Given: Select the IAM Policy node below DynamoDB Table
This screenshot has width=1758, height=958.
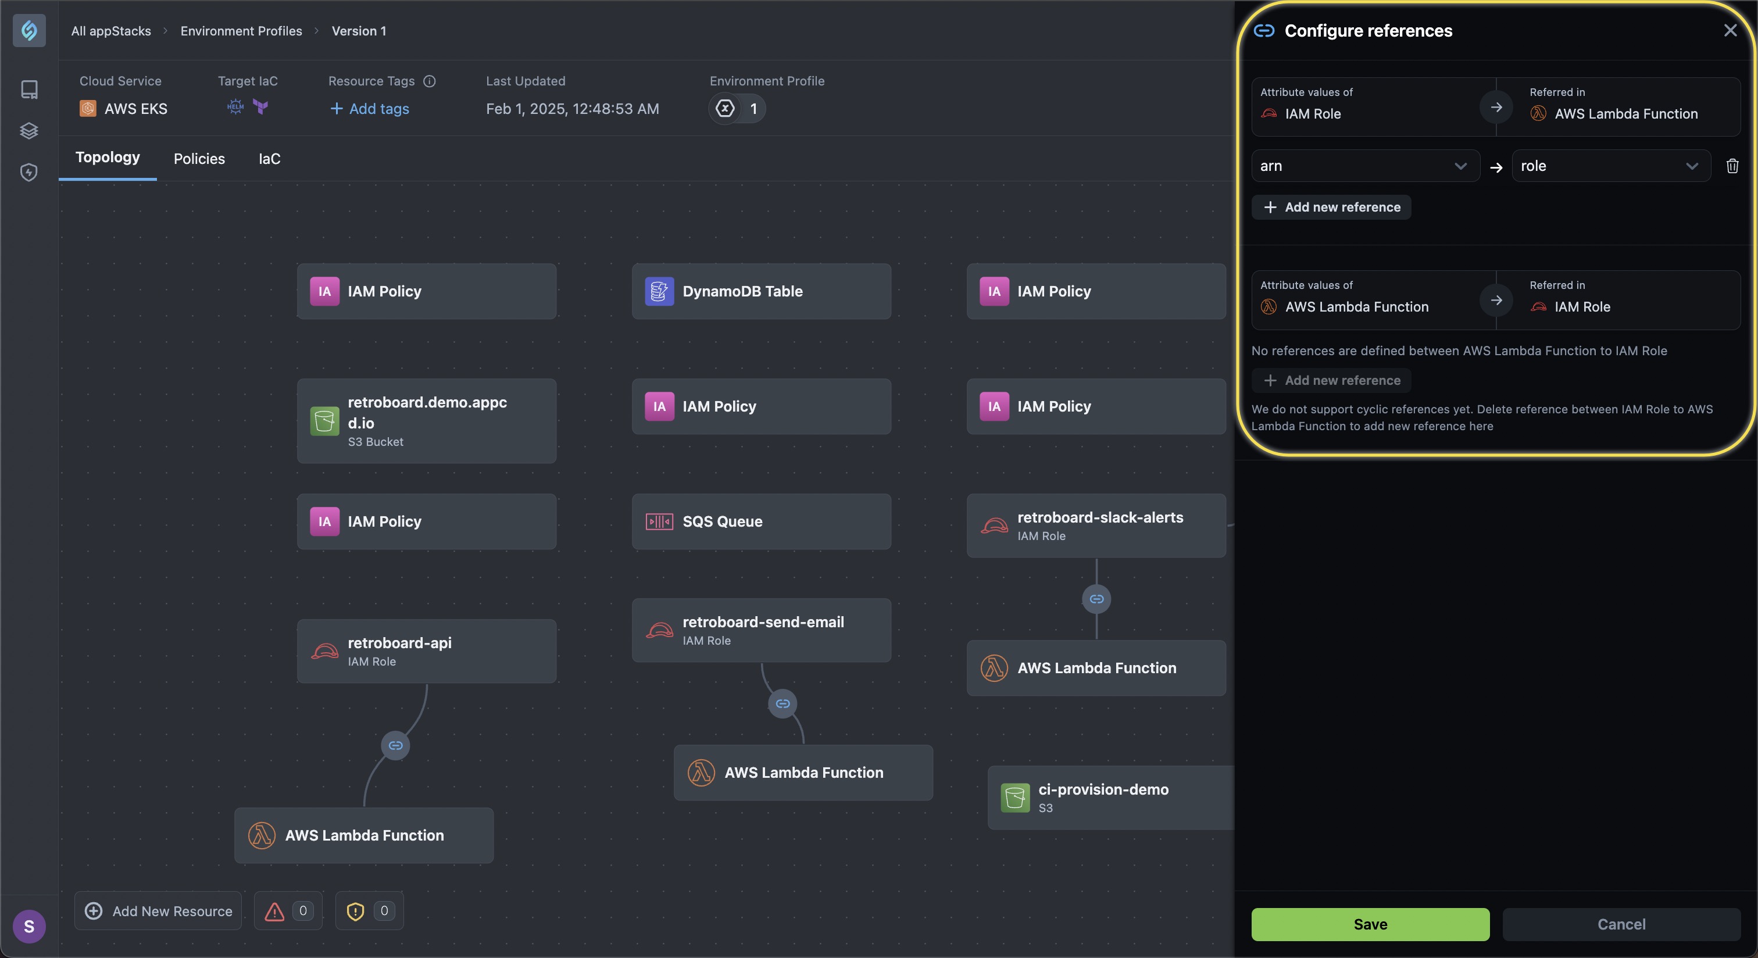Looking at the screenshot, I should tap(762, 407).
